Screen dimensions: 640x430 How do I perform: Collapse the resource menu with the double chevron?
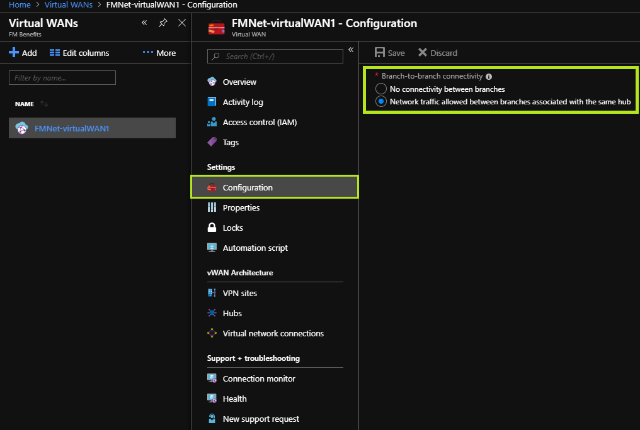351,50
